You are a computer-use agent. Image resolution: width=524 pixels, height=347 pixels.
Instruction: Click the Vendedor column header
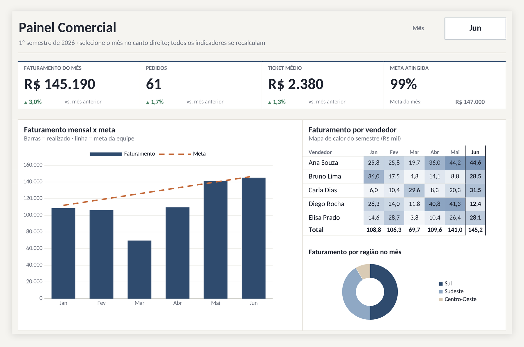(320, 152)
